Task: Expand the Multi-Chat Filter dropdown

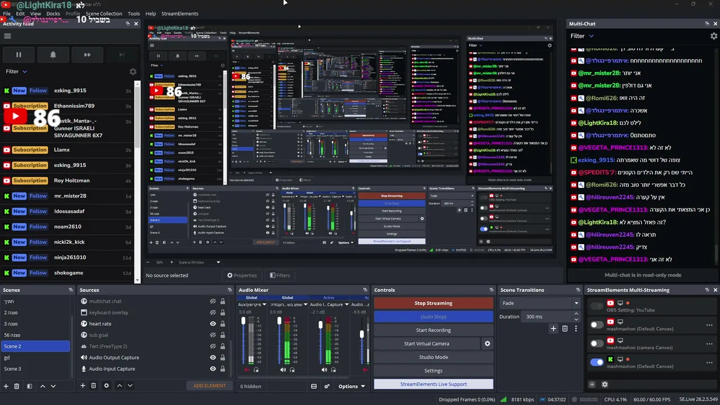Action: pyautogui.click(x=582, y=36)
